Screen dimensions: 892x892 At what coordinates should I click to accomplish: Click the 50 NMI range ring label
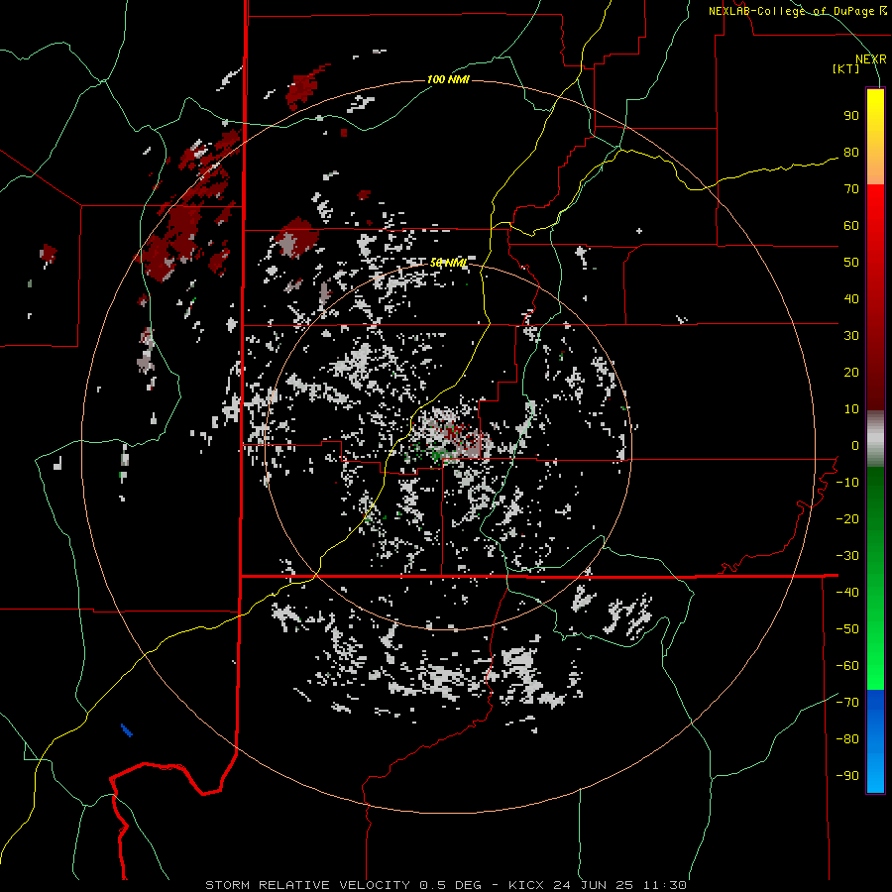(x=448, y=263)
